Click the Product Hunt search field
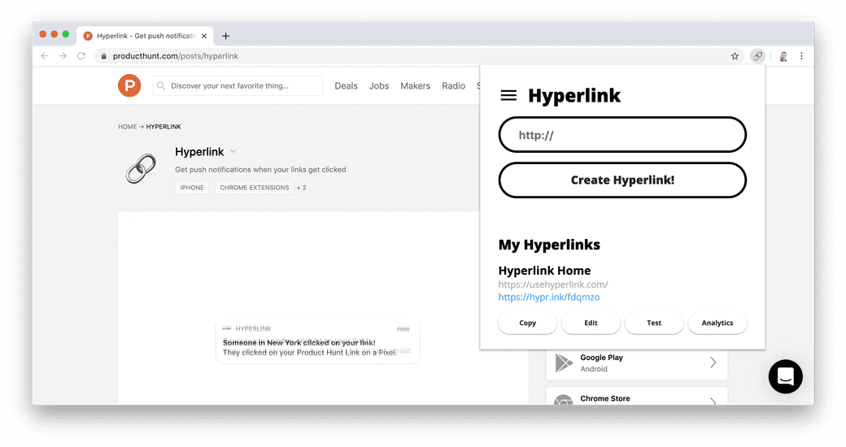This screenshot has width=846, height=447. pos(238,85)
